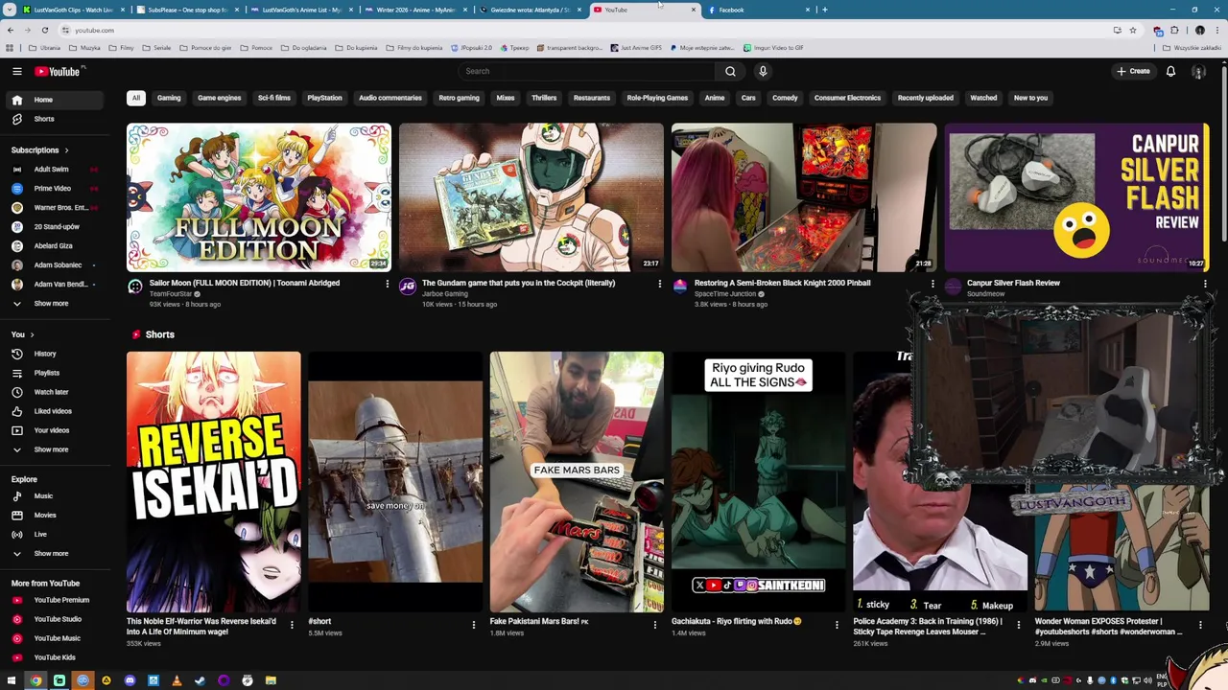The height and width of the screenshot is (690, 1228).
Task: Open the YouTube hamburger guide menu
Action: (x=16, y=71)
